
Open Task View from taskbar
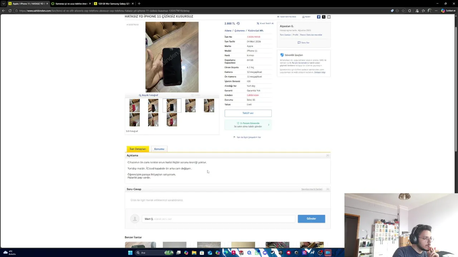click(x=178, y=253)
